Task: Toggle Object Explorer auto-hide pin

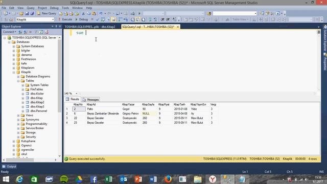Action: (56, 26)
